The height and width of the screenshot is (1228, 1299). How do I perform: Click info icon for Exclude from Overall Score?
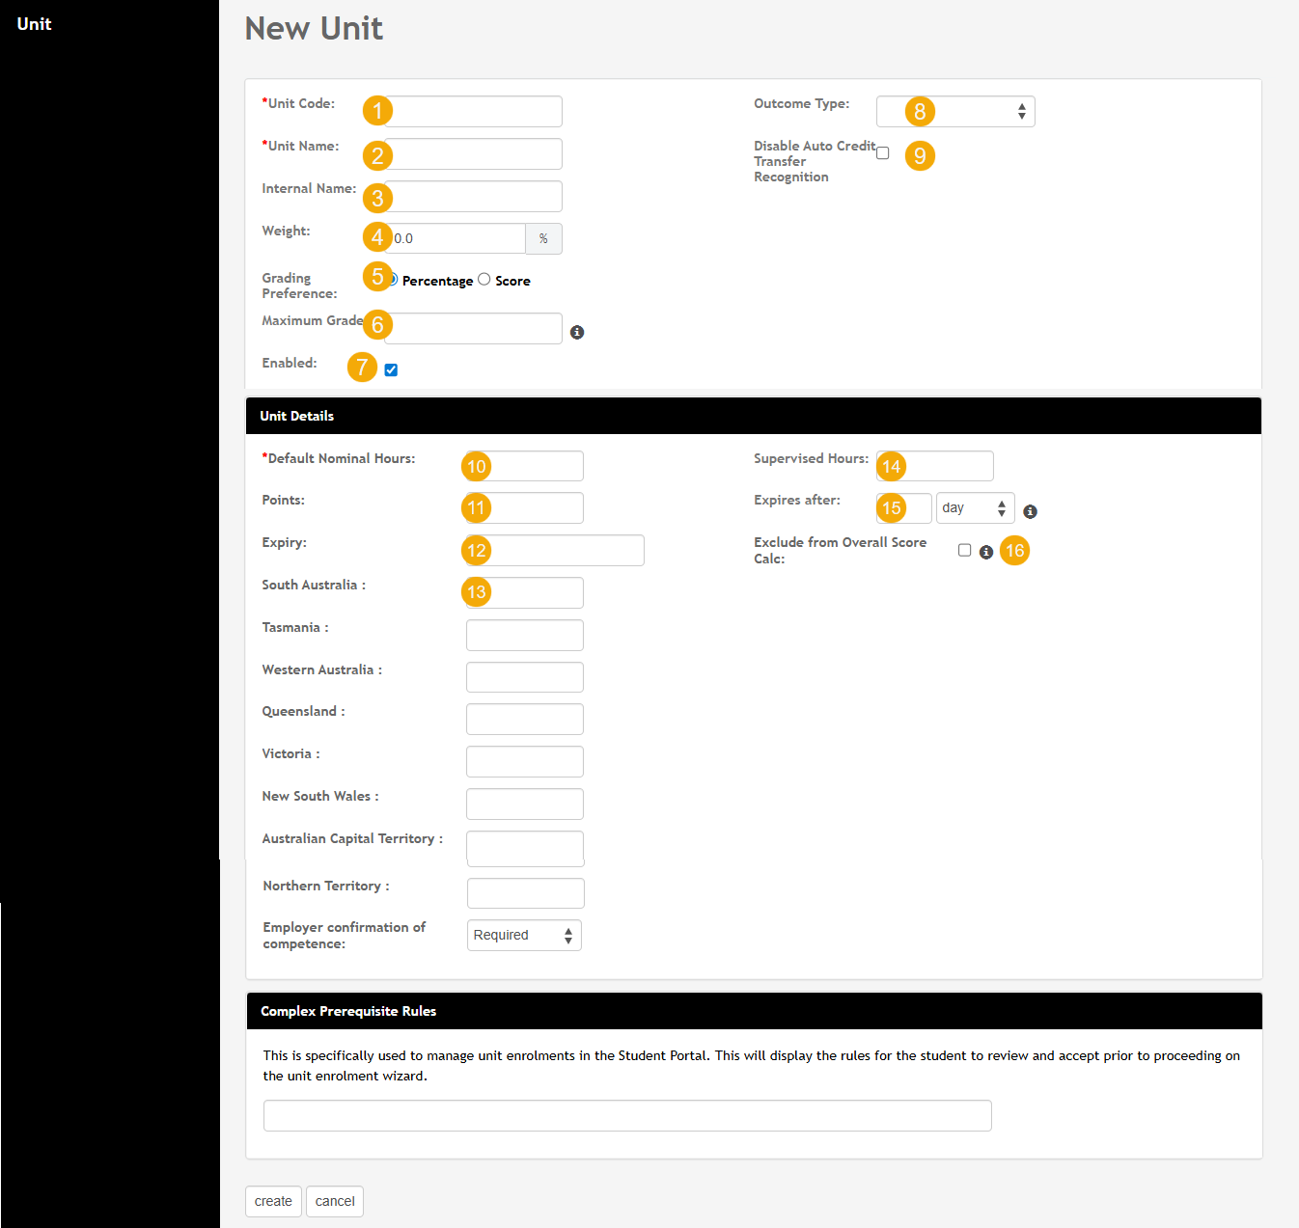[985, 552]
